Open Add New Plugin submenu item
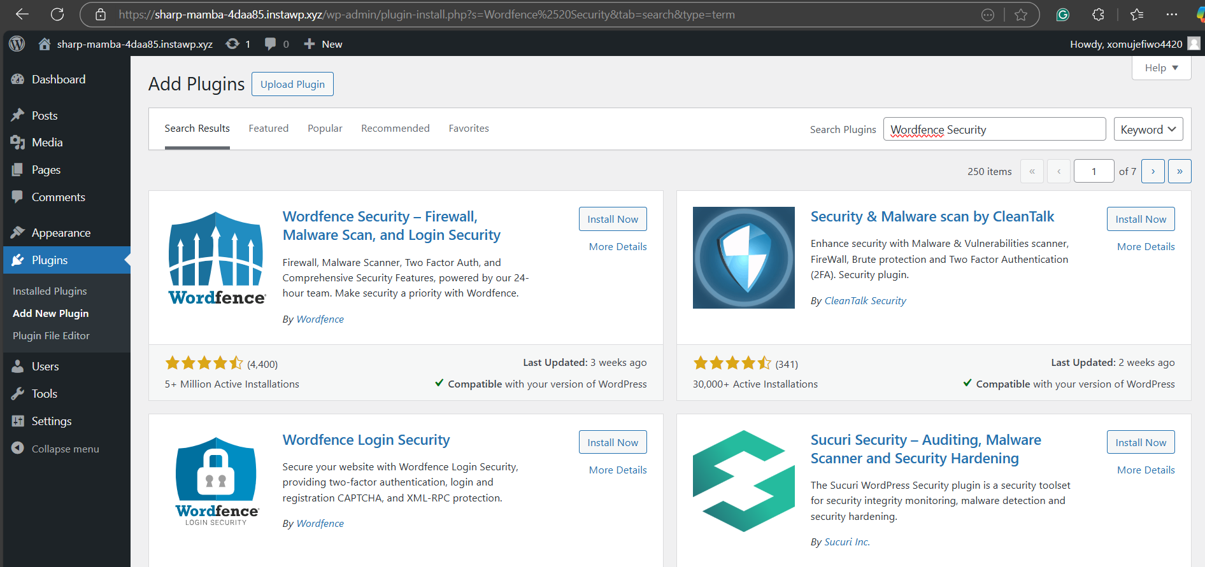Screen dimensions: 1205x567 51,313
